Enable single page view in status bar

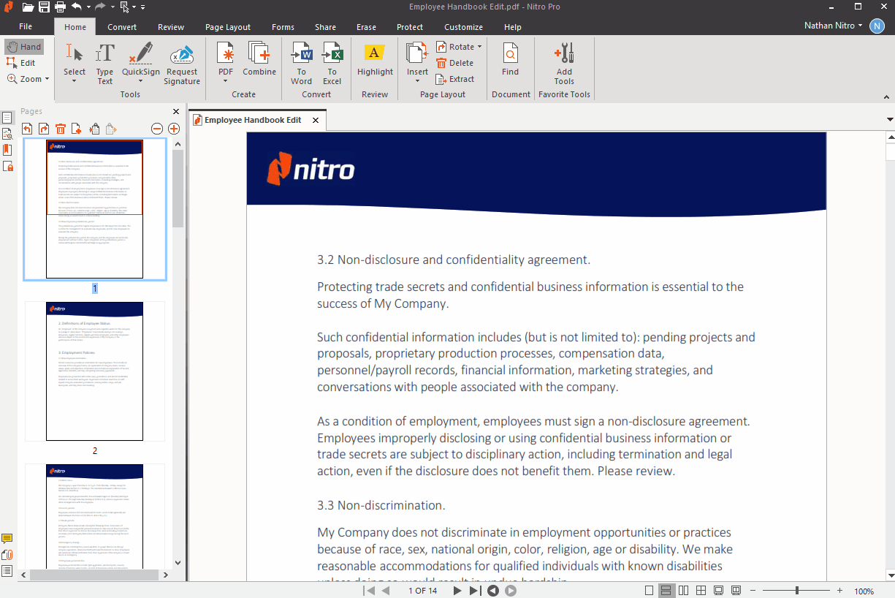(x=649, y=590)
